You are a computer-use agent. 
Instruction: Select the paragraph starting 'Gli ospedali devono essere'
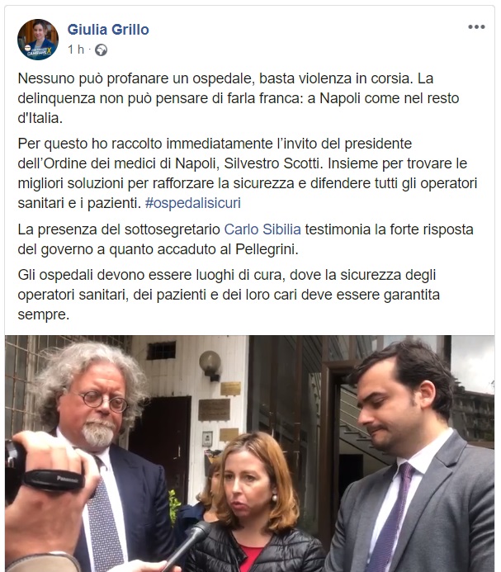point(229,295)
